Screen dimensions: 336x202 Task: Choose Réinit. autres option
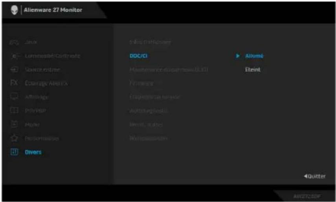(146, 125)
